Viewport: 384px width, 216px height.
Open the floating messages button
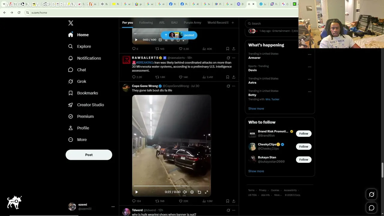pyautogui.click(x=371, y=208)
